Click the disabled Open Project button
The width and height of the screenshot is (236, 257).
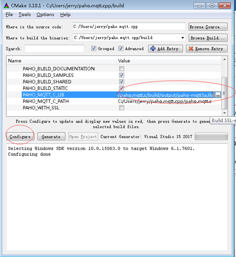(x=83, y=137)
